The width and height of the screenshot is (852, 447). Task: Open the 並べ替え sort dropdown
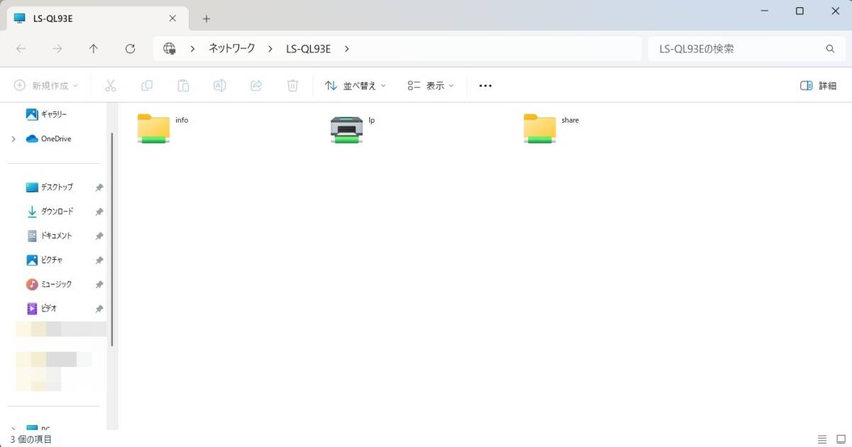pos(354,85)
